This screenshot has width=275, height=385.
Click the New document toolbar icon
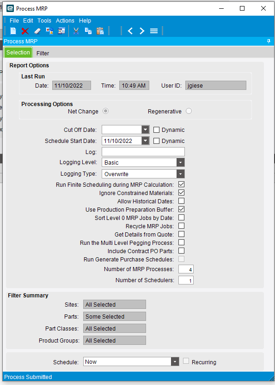pos(13,31)
